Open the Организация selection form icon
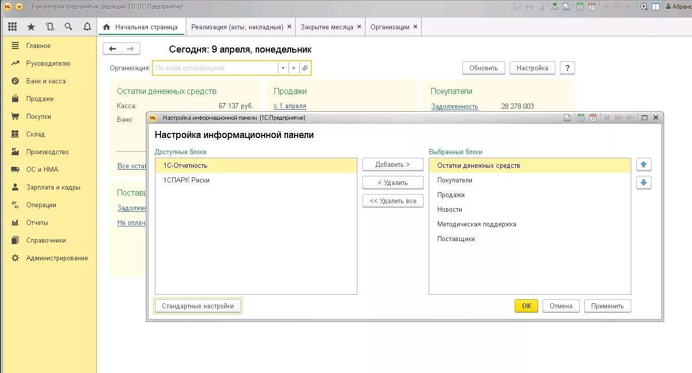692x373 pixels. pyautogui.click(x=305, y=68)
